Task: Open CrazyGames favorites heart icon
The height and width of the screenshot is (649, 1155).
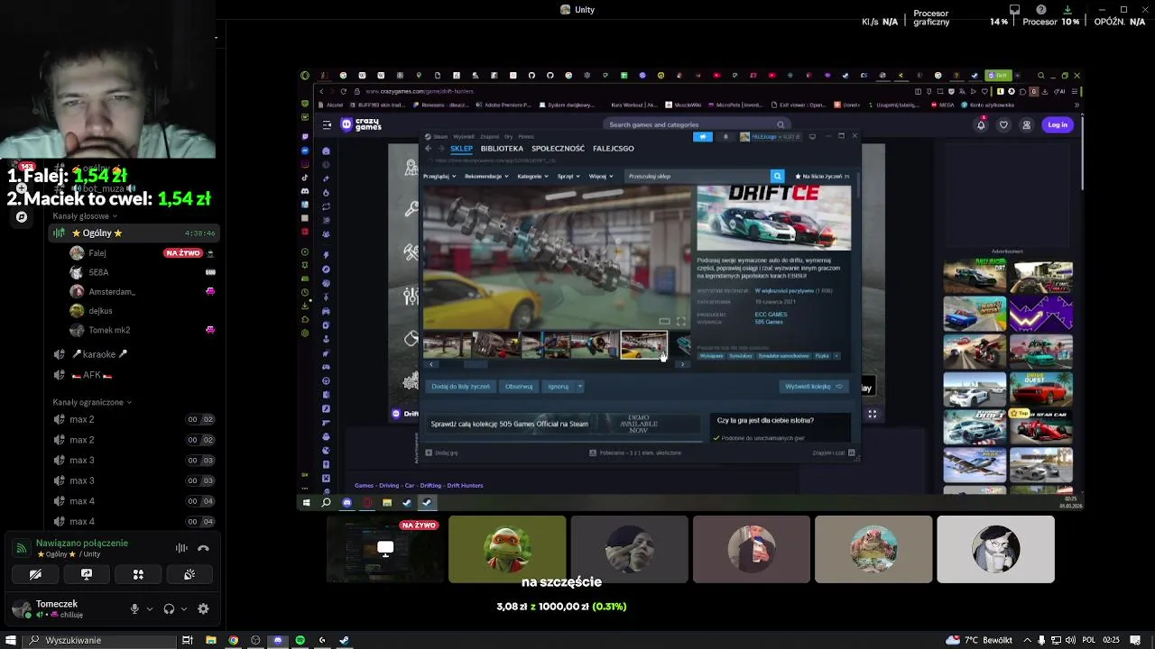Action: click(x=1003, y=125)
